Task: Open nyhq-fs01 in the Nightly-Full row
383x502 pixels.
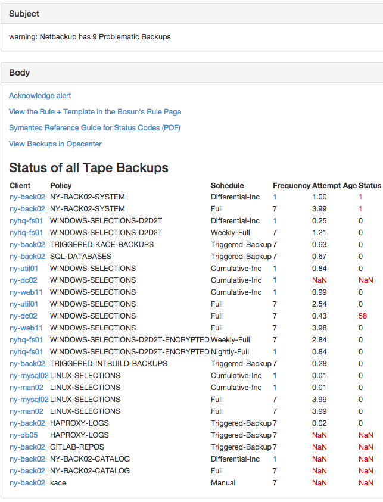Action: 26,352
